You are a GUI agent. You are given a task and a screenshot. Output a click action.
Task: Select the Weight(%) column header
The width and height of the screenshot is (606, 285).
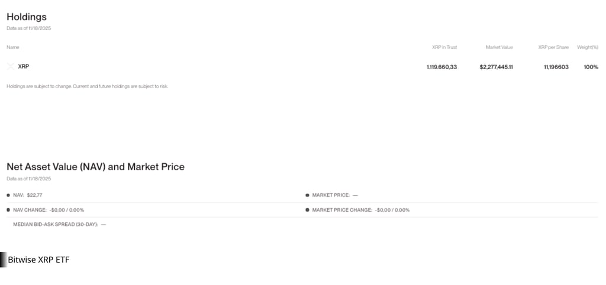click(588, 47)
